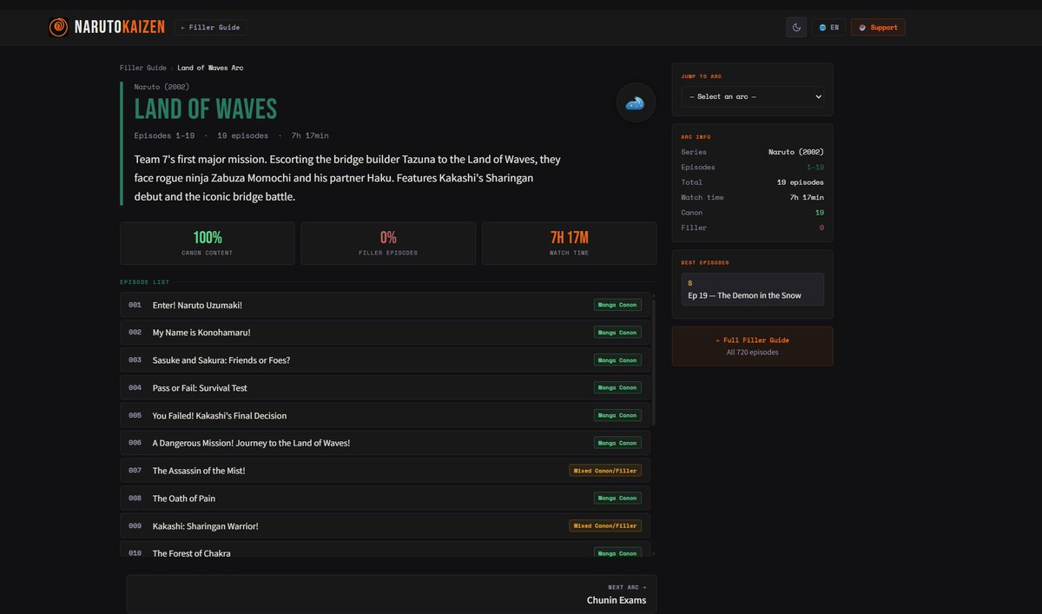Image resolution: width=1042 pixels, height=614 pixels.
Task: Click Manga Canon badge on episode 008
Action: tap(617, 498)
